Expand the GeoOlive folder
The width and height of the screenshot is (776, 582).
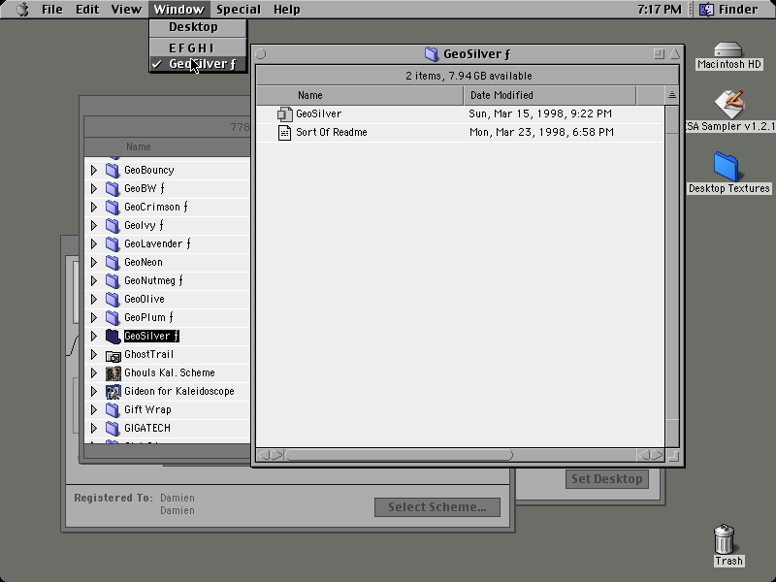(93, 299)
